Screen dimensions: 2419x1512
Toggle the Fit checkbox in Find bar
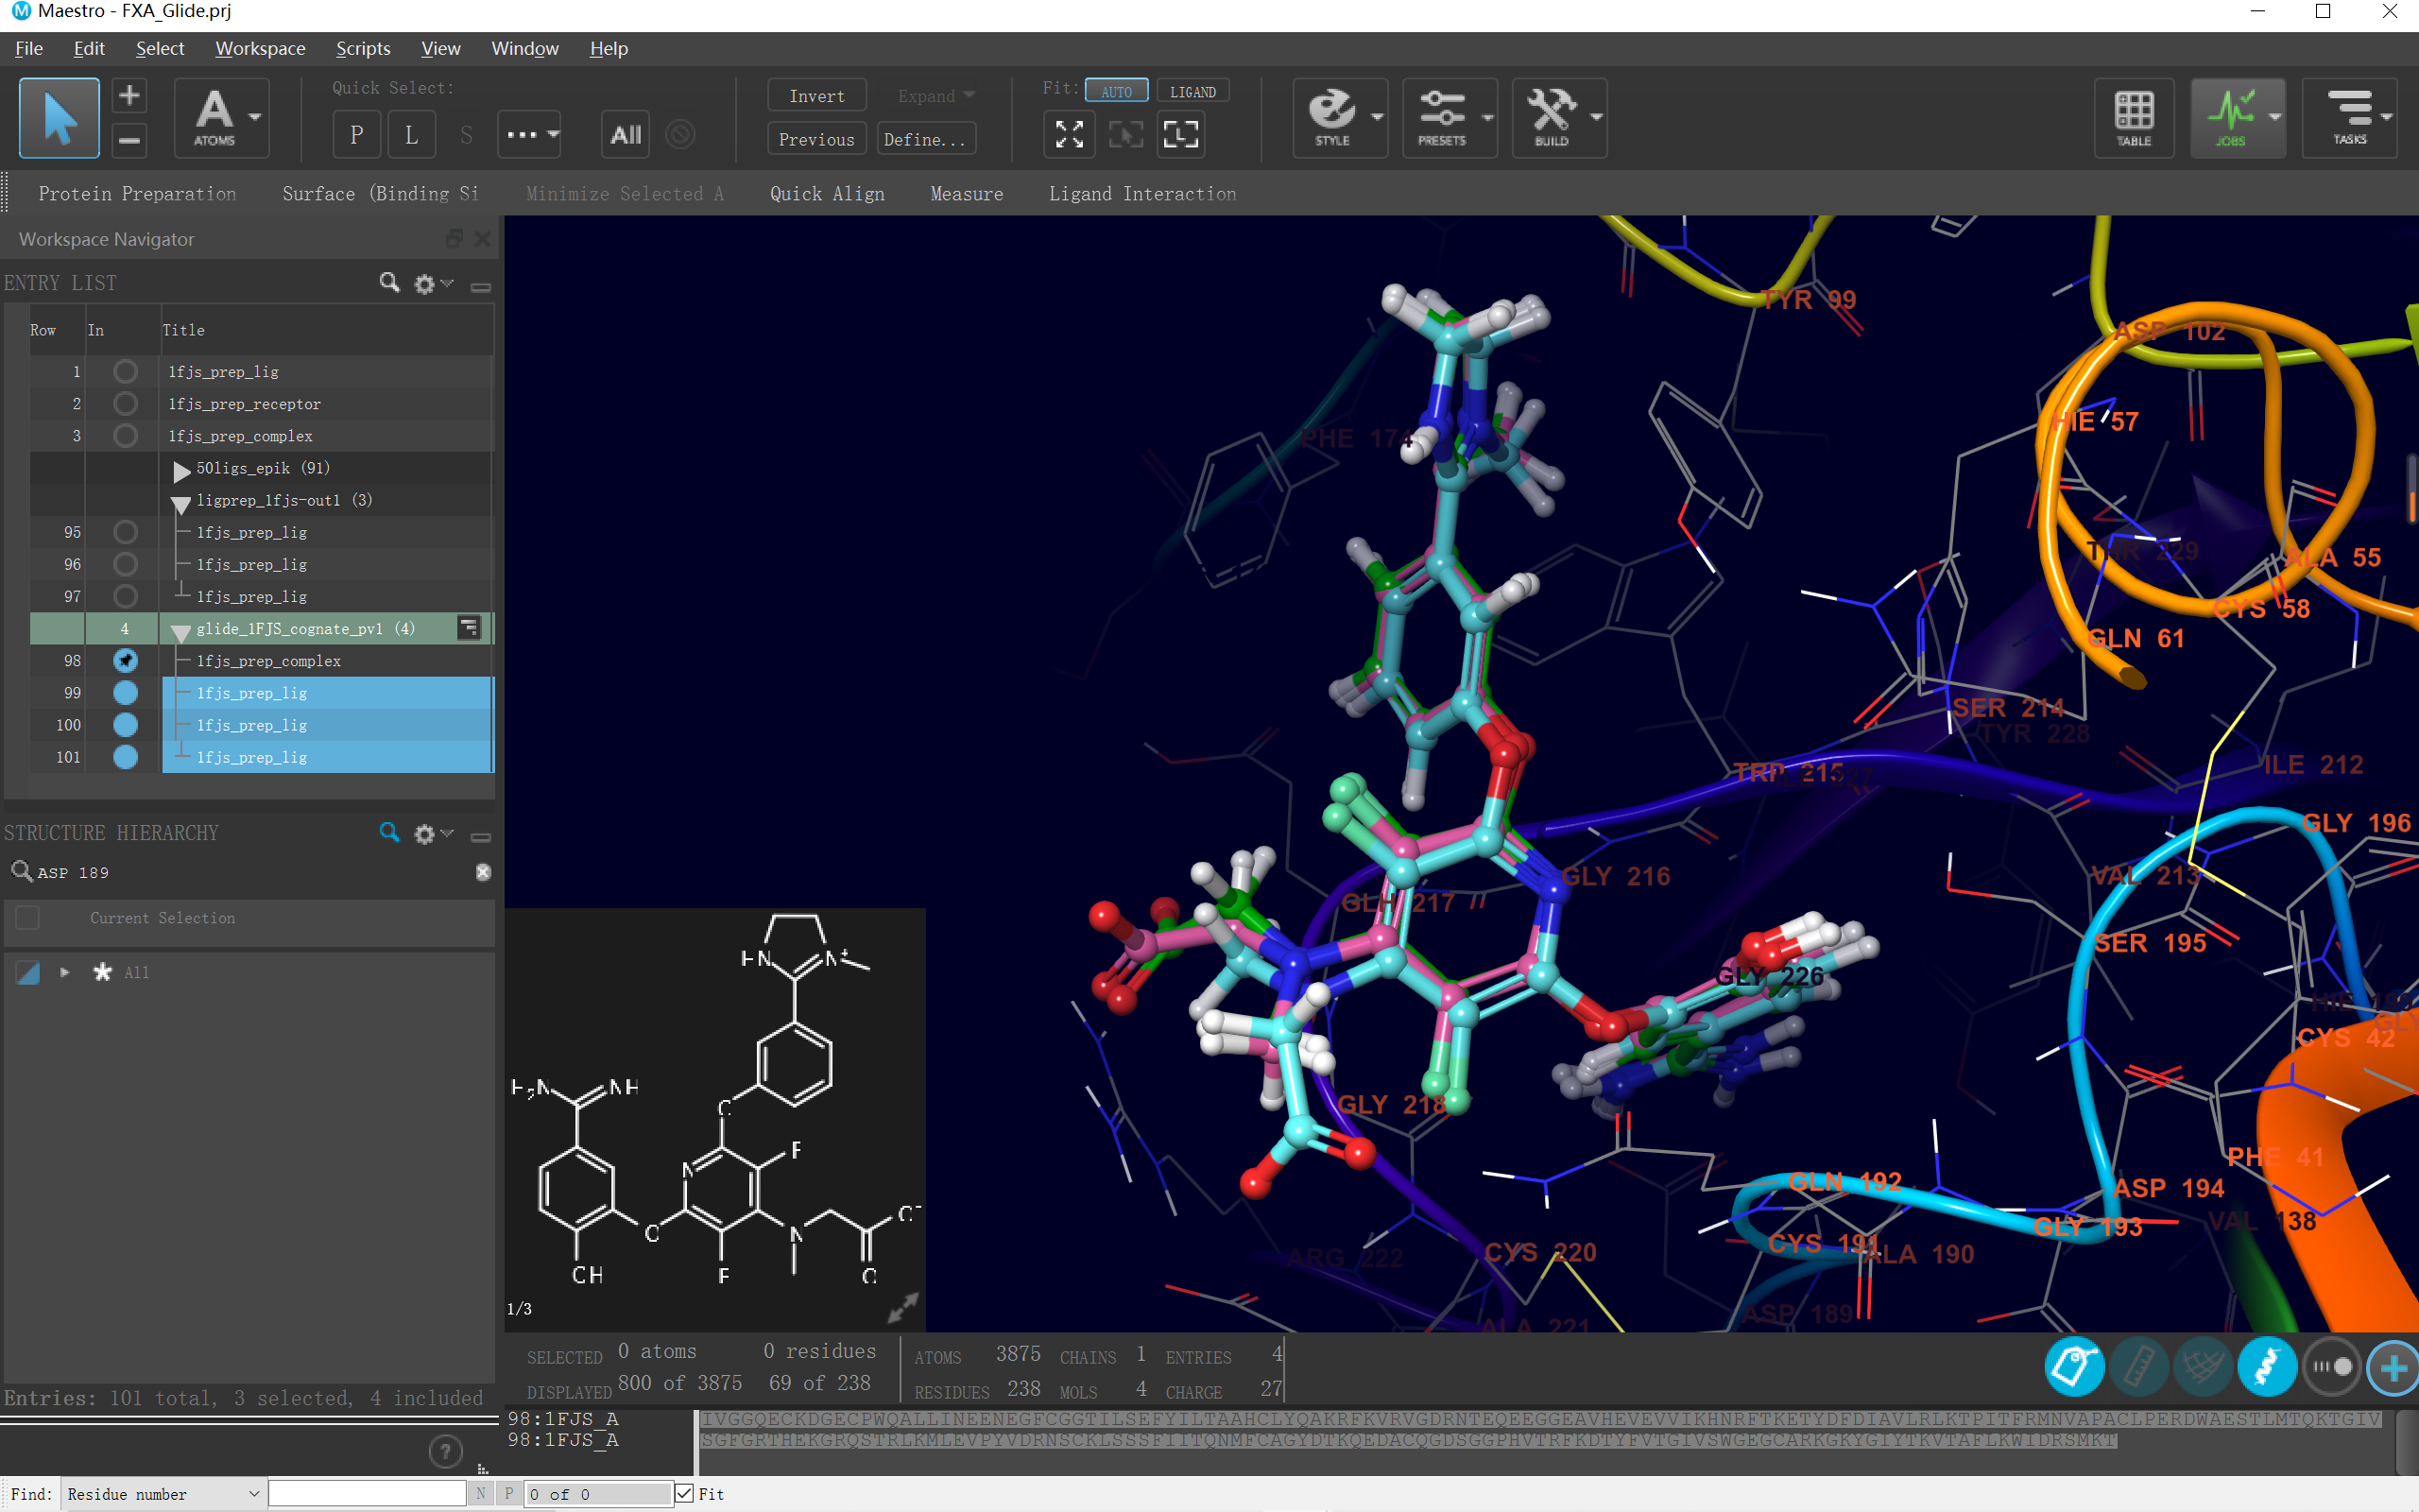(685, 1493)
